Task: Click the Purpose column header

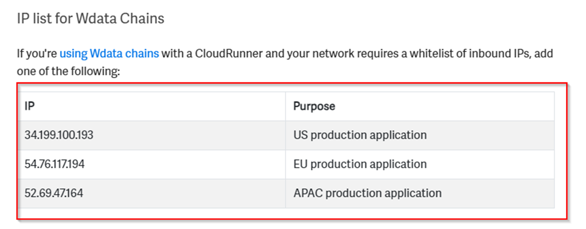Action: click(x=420, y=106)
